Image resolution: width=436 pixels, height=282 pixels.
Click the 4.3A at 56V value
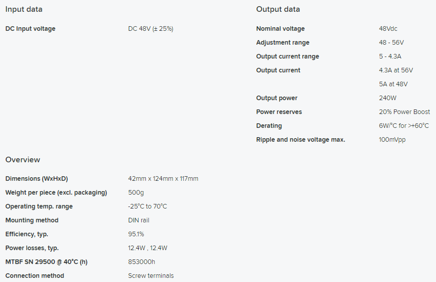395,70
